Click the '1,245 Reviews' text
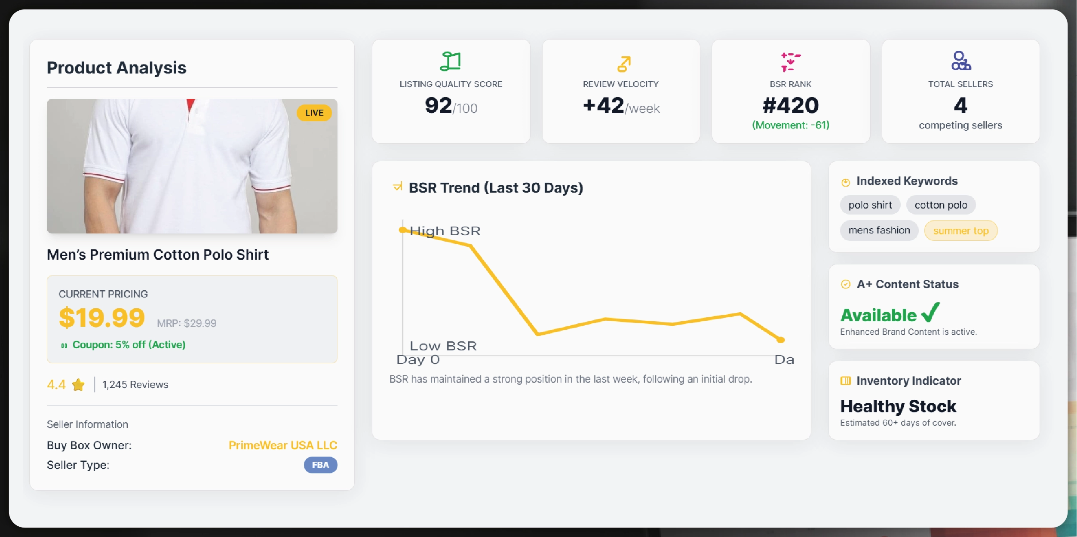 pos(135,384)
